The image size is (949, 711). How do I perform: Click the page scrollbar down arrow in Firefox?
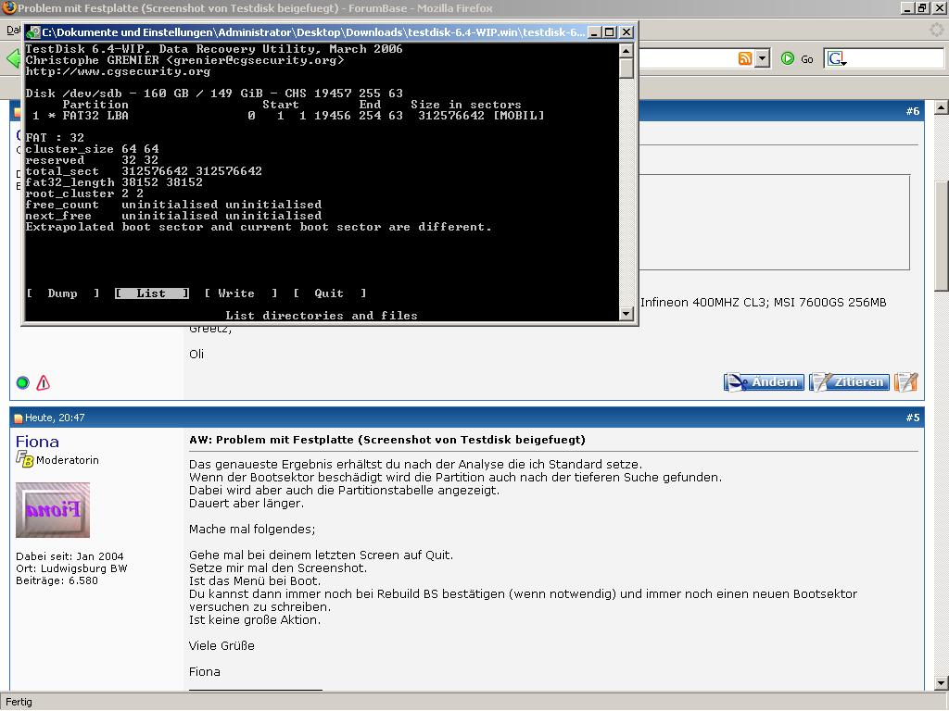coord(941,684)
